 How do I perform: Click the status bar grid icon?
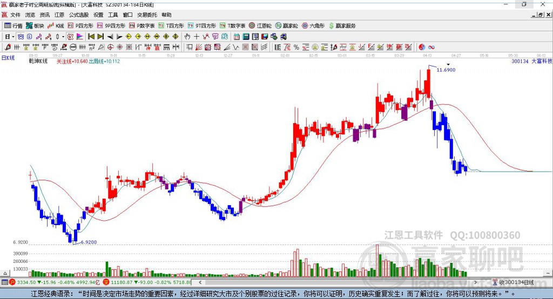[4, 282]
